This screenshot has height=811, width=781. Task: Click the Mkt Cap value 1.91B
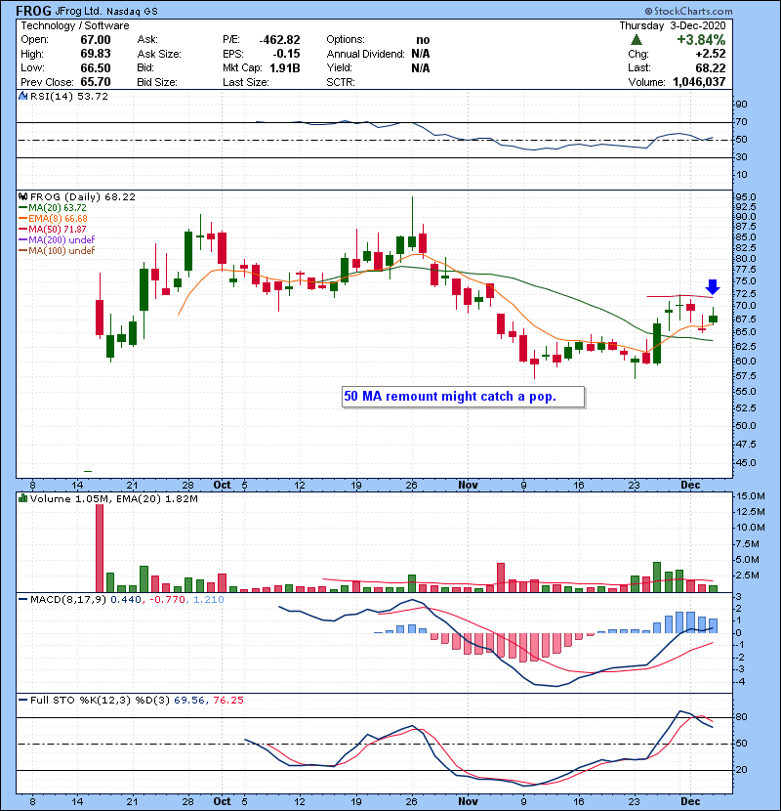285,68
